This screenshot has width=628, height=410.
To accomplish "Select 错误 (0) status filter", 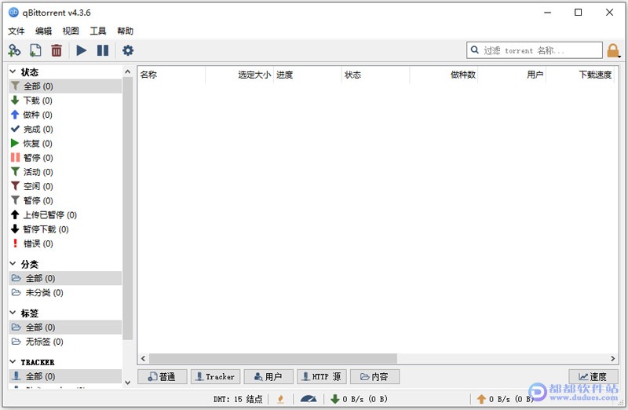I will 65,243.
